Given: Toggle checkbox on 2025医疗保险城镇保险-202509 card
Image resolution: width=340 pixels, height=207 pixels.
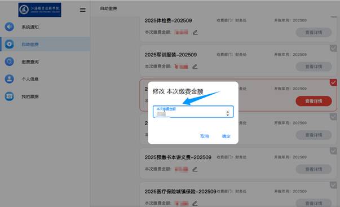Looking at the screenshot, I should click(x=333, y=185).
